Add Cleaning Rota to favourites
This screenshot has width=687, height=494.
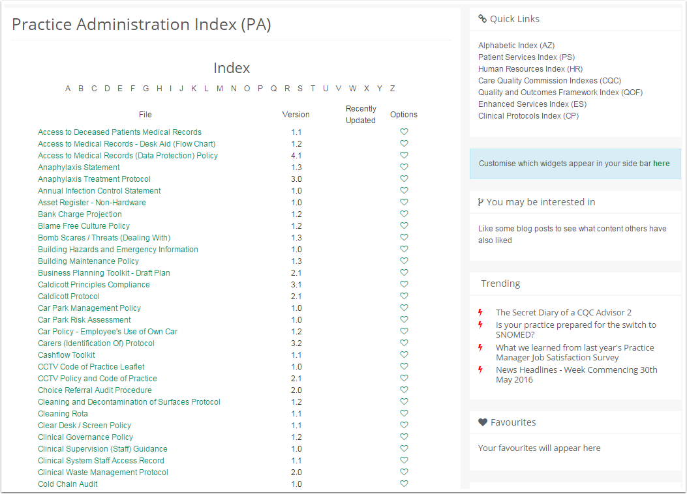click(404, 414)
